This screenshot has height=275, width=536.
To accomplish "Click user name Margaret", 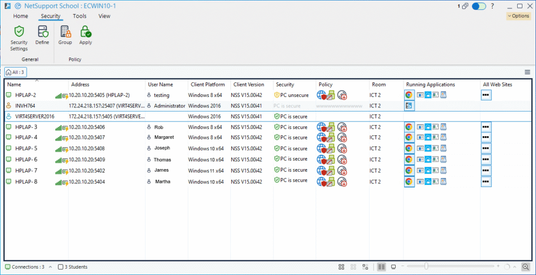I will click(x=164, y=137).
